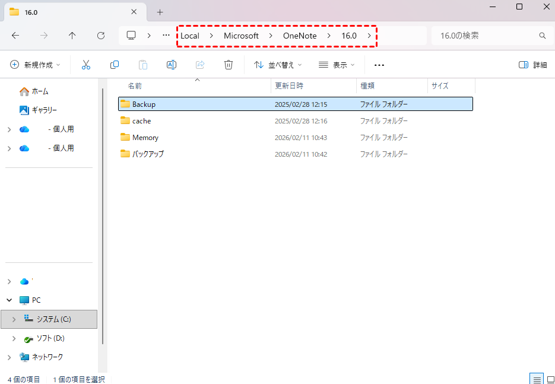
Task: Refresh the current folder view
Action: click(x=101, y=36)
